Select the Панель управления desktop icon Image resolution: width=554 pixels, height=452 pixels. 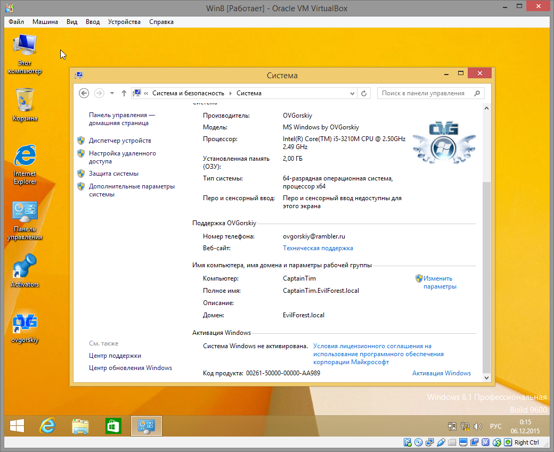click(25, 221)
